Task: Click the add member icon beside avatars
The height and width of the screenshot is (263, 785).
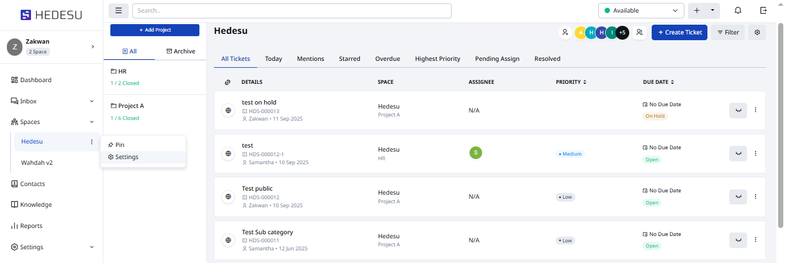Action: coord(565,33)
